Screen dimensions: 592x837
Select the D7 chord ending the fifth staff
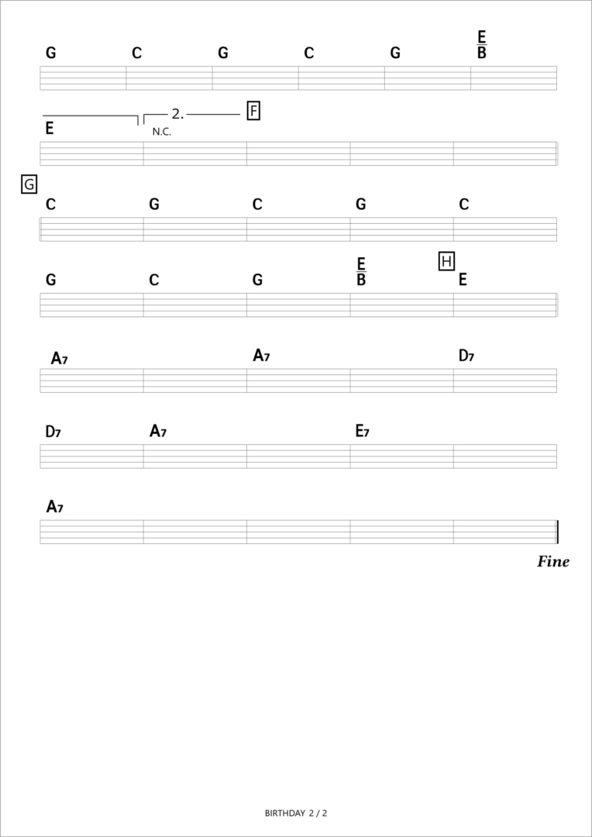click(x=466, y=356)
